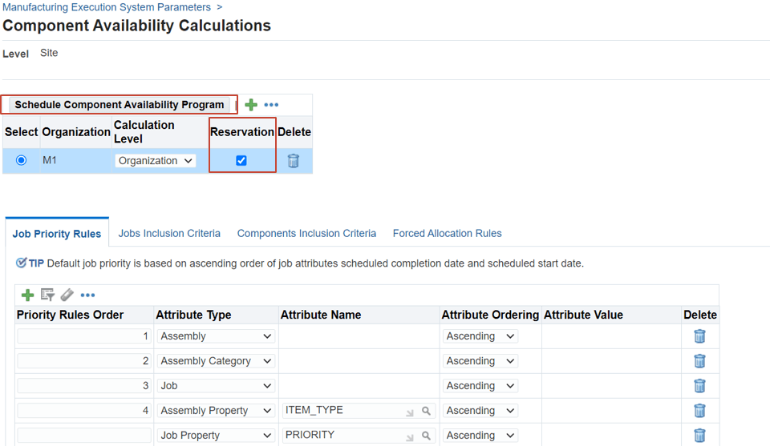Screen dimensions: 770x446
Task: Delete the Assembly Property ITEM_TYPE rule
Action: pos(699,410)
